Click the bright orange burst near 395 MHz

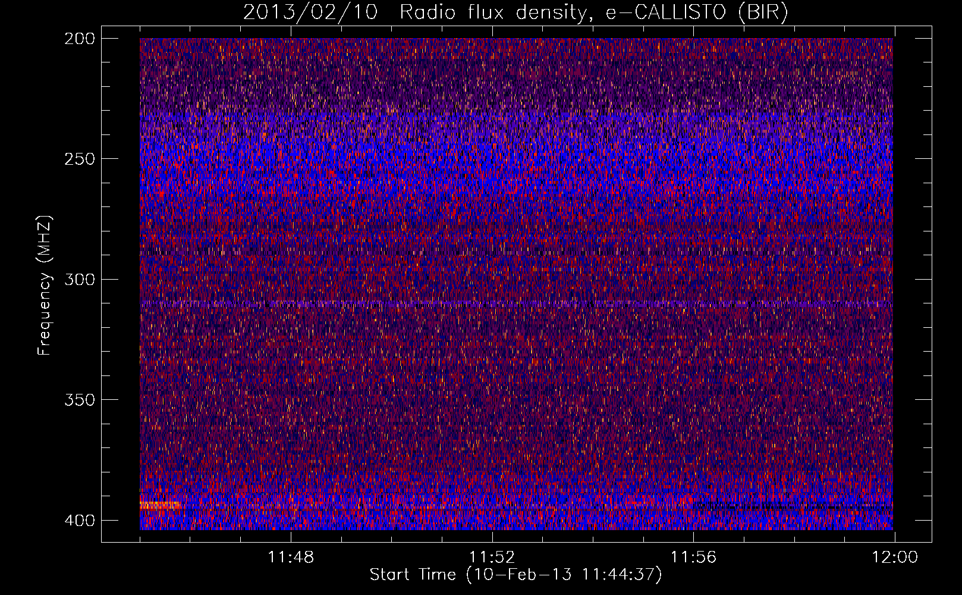159,505
